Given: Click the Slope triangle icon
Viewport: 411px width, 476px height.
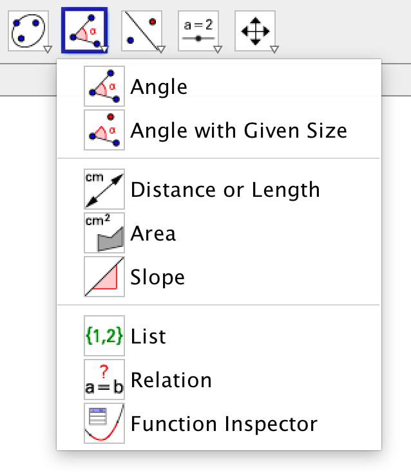Looking at the screenshot, I should (x=104, y=277).
